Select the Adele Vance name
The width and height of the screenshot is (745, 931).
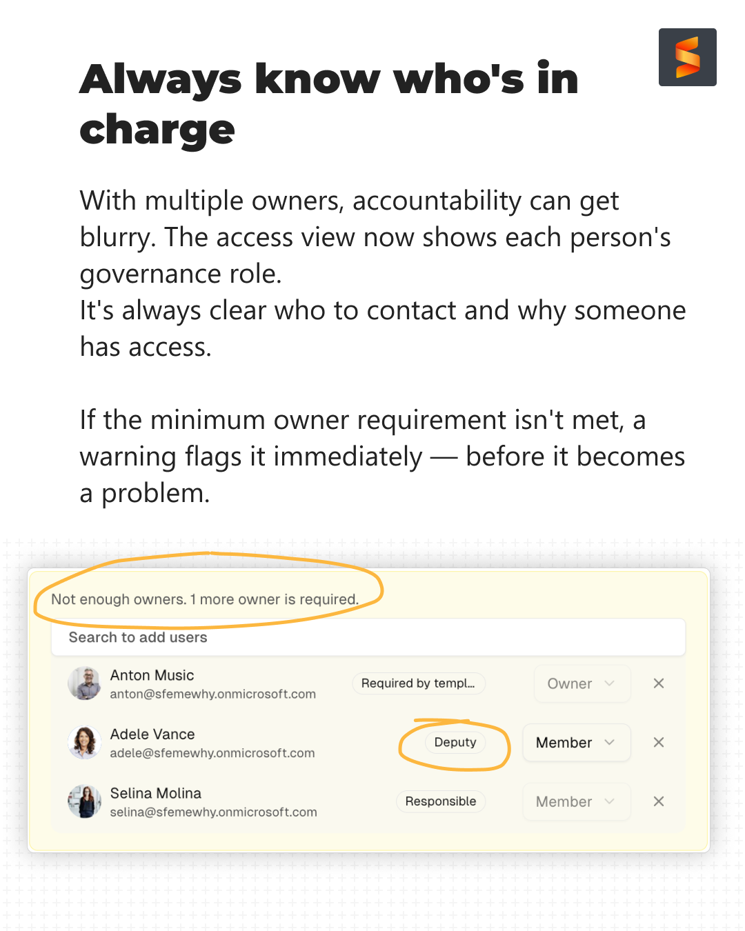tap(152, 734)
